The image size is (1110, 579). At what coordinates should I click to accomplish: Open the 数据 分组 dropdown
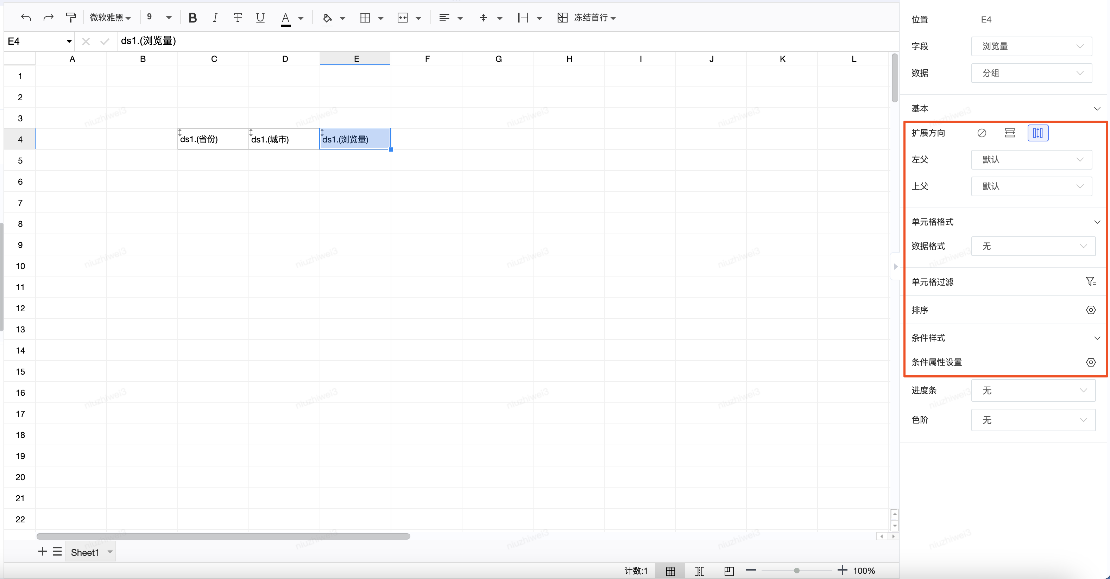click(x=1031, y=73)
